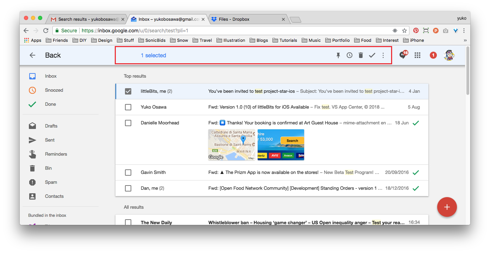Check the Danielle Moorhead email checkbox
This screenshot has width=490, height=253.
128,123
